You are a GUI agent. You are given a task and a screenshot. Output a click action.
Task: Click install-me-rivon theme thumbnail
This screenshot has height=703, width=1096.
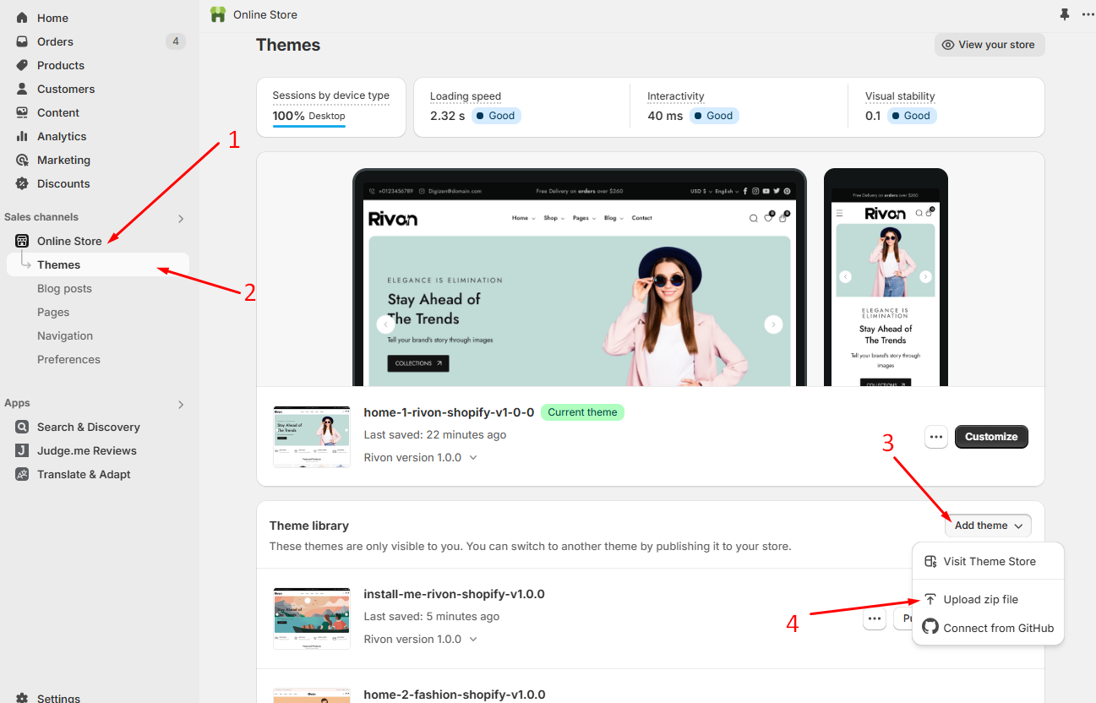coord(312,619)
